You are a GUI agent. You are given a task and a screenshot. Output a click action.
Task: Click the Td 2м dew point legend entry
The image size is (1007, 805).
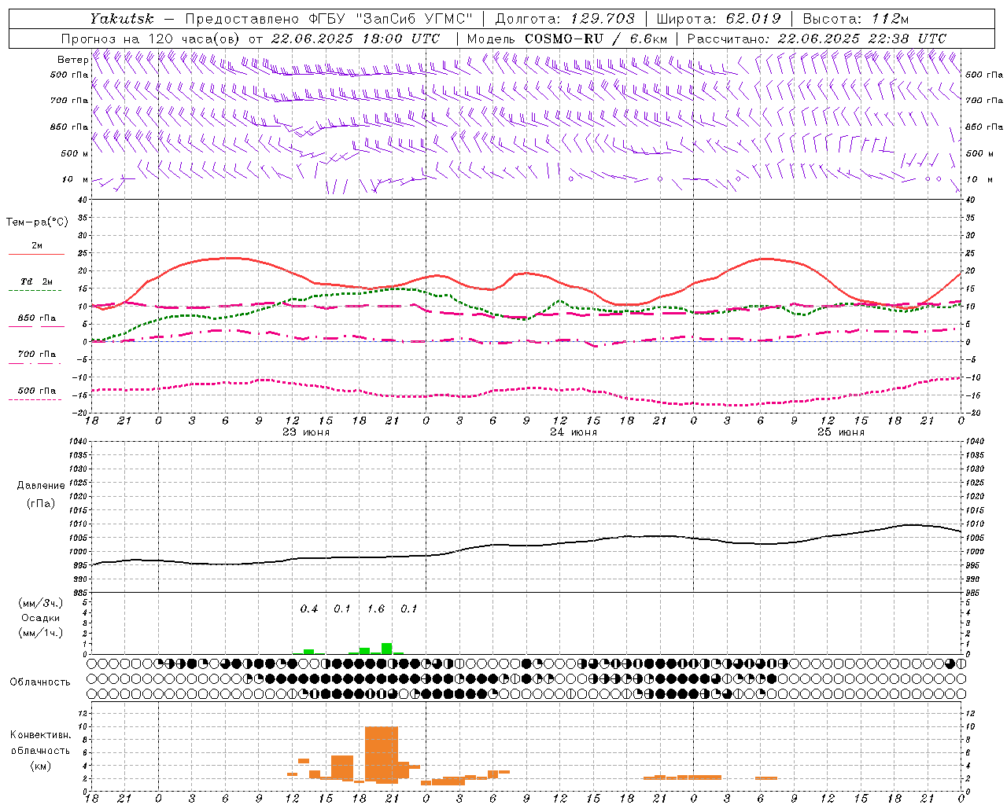[36, 281]
